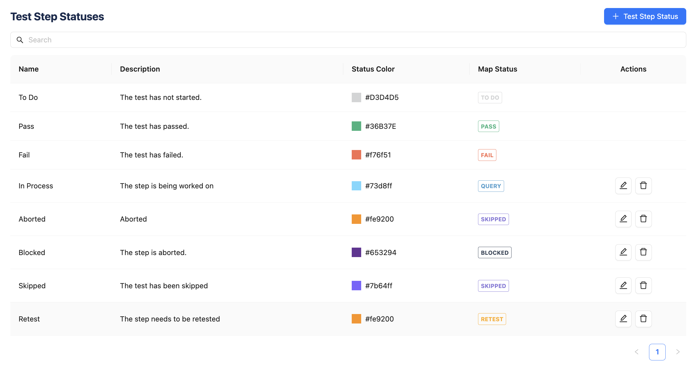Click 'The step is aborted.' description
The width and height of the screenshot is (696, 367).
point(153,252)
